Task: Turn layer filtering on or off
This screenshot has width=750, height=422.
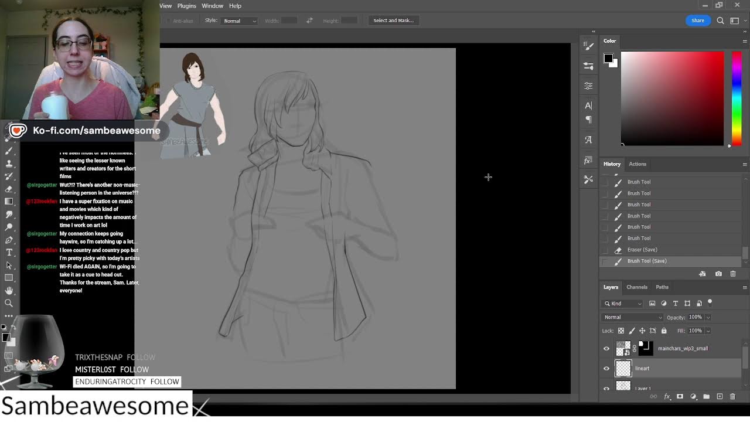Action: tap(710, 302)
